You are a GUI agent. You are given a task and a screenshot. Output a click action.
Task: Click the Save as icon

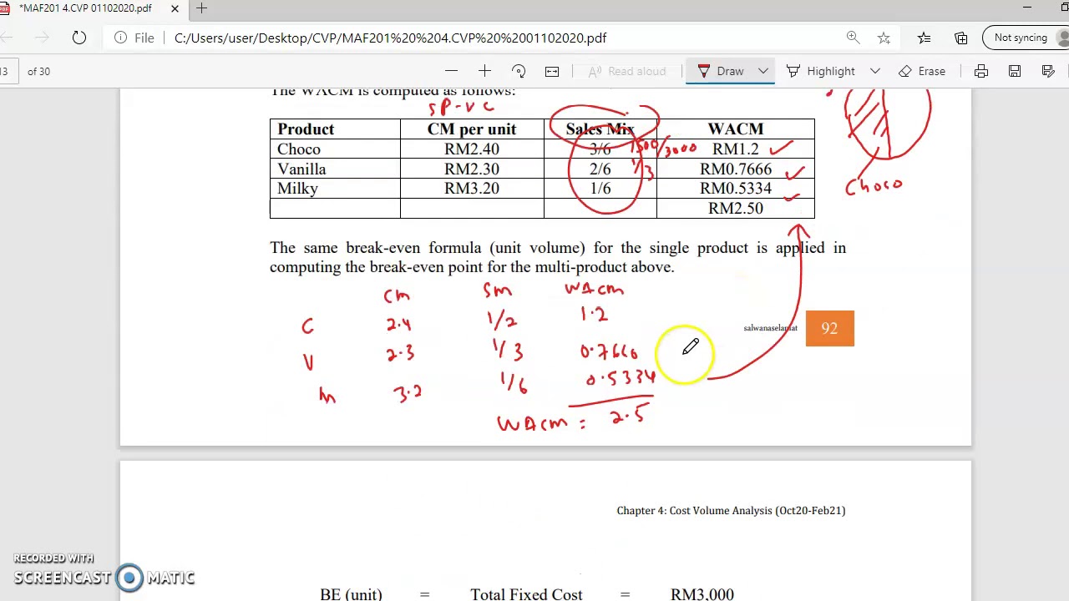tap(1048, 71)
